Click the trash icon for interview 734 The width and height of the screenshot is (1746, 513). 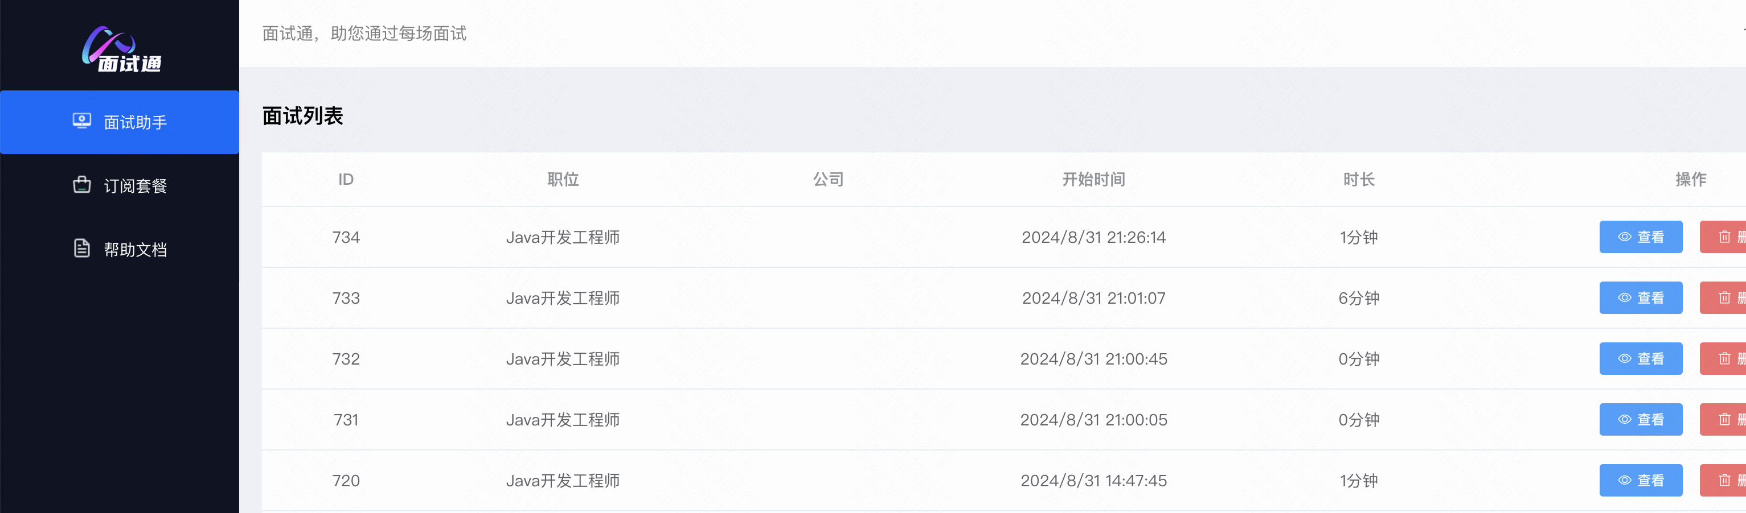[1725, 237]
